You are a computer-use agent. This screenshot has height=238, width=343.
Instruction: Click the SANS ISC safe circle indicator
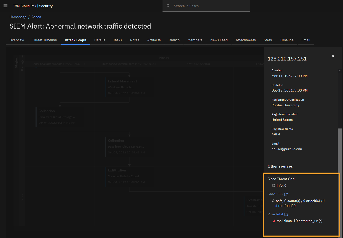pos(273,201)
